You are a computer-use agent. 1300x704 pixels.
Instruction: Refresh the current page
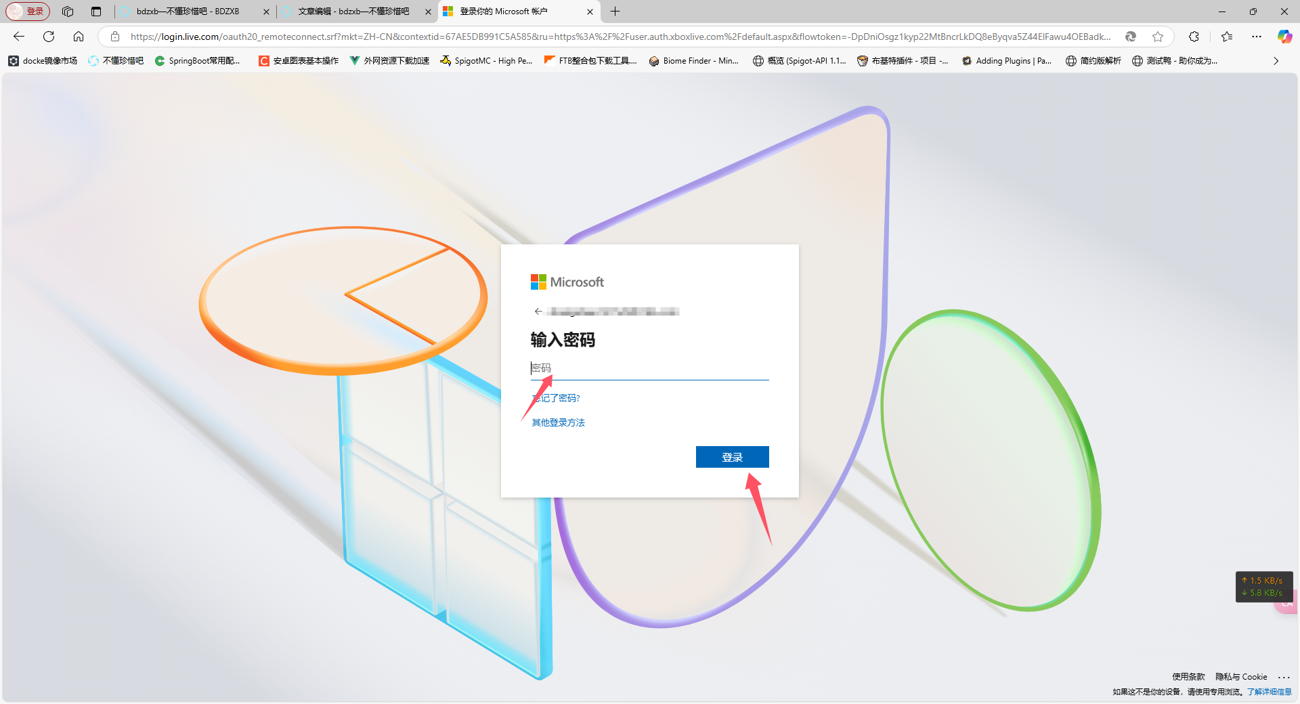(49, 37)
